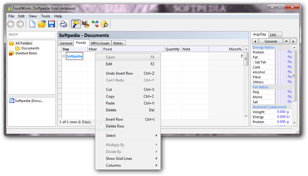Toggle the magic wand wizard tool
This screenshot has height=176, width=308.
(76, 24)
